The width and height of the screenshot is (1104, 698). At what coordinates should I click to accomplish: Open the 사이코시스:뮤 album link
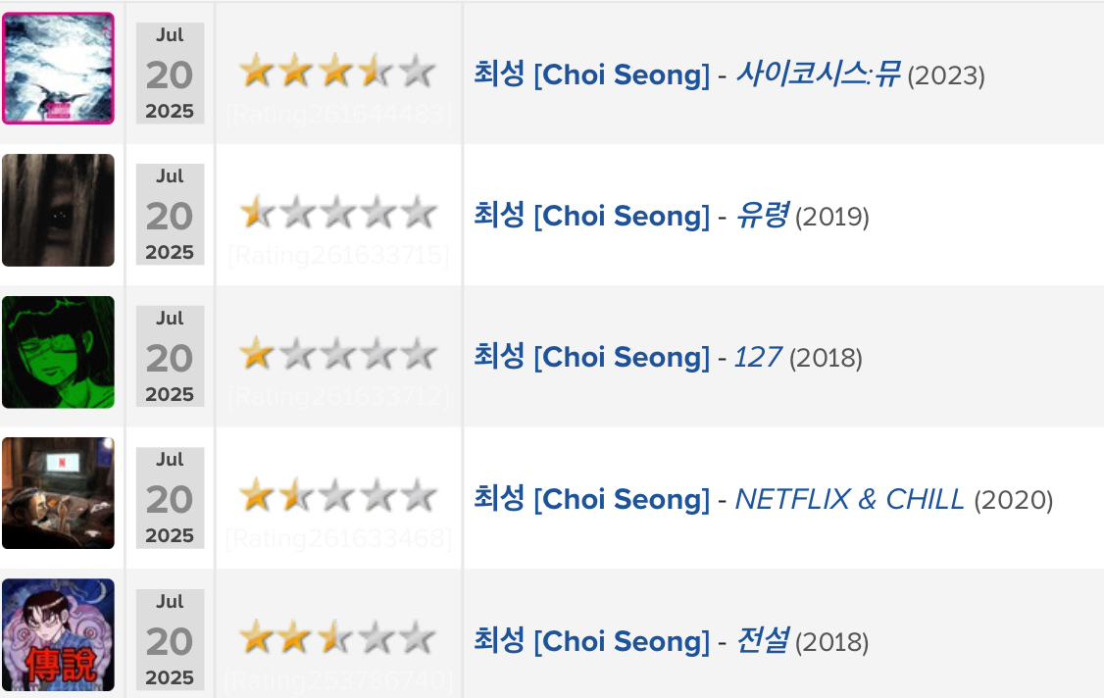click(818, 74)
